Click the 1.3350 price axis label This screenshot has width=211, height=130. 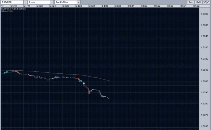coord(204,25)
